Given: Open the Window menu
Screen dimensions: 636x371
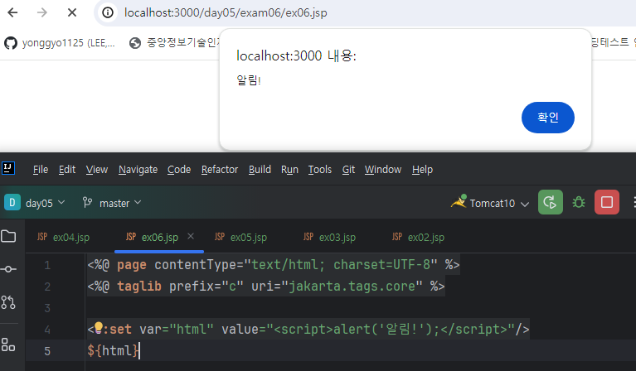Looking at the screenshot, I should pyautogui.click(x=383, y=169).
